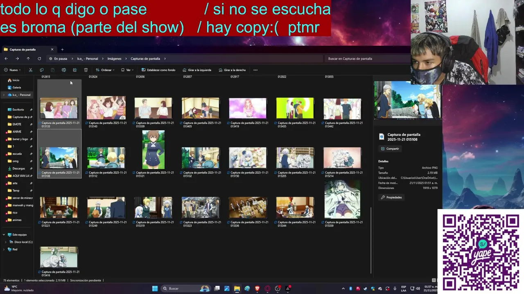524x294 pixels.
Task: Select screenshot thumbnail 2025-11-21 015416
Action: 59,257
